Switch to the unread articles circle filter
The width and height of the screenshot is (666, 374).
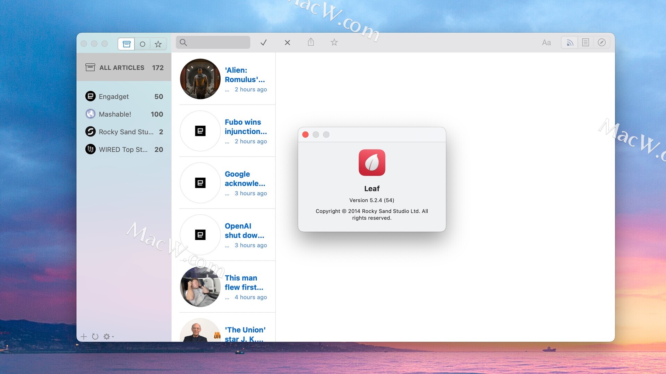pyautogui.click(x=142, y=44)
